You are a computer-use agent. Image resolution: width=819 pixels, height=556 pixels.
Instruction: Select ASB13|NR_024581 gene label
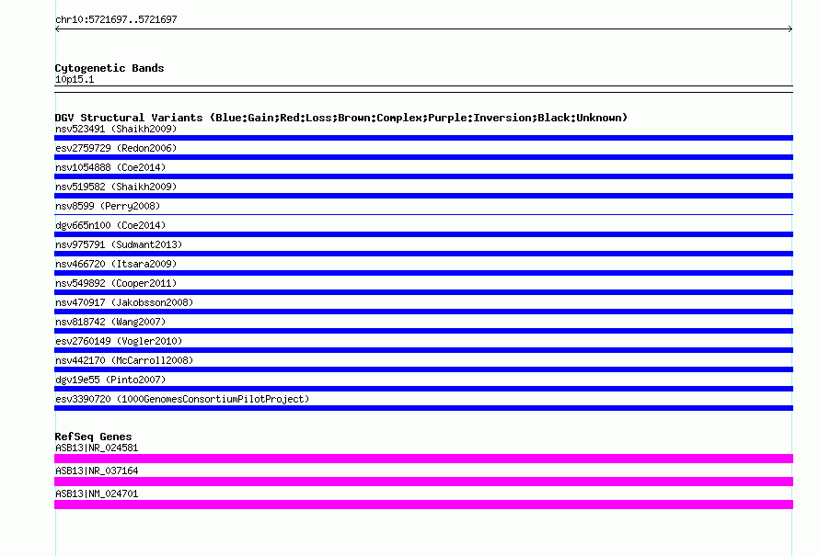[97, 448]
